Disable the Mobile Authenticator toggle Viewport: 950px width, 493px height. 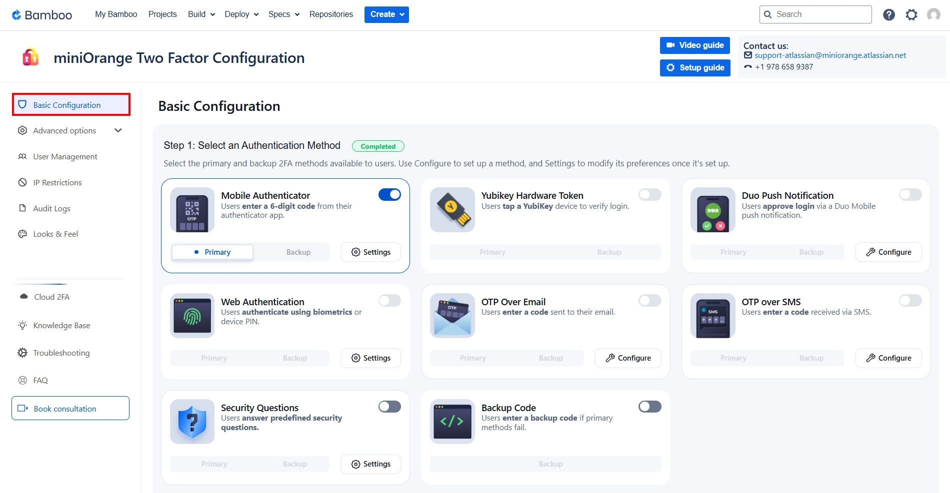(x=389, y=195)
